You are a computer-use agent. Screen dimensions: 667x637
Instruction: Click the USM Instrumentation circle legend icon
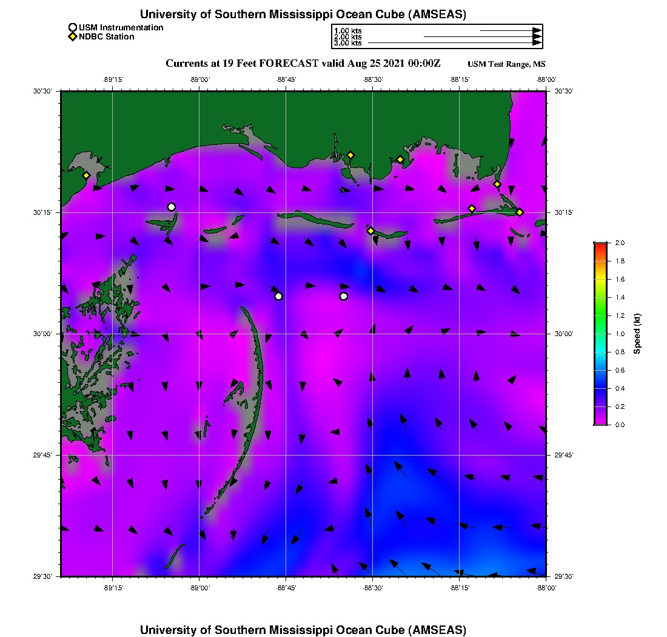pyautogui.click(x=73, y=27)
